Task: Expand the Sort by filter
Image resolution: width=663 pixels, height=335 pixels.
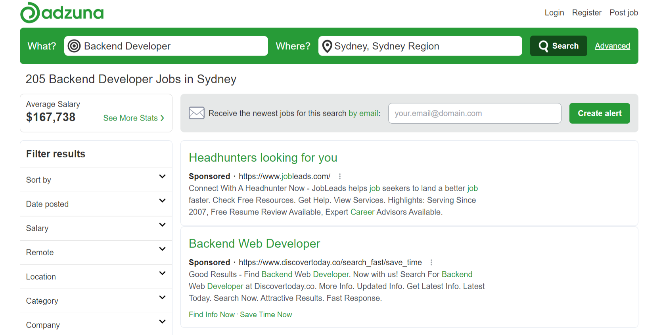Action: (x=96, y=180)
